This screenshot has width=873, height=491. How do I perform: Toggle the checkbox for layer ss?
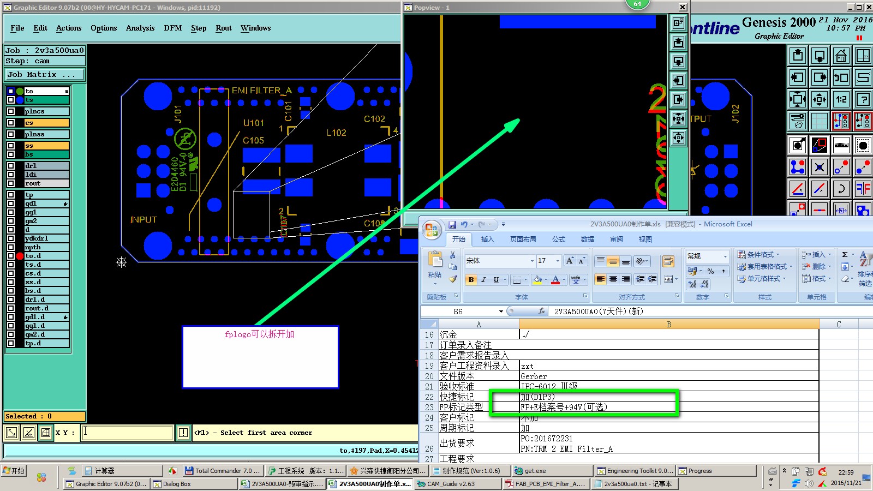(x=11, y=146)
